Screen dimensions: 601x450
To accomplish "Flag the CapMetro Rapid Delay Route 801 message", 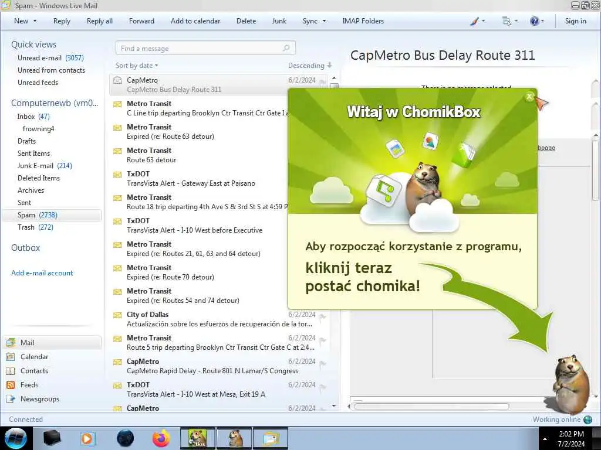I will click(323, 364).
